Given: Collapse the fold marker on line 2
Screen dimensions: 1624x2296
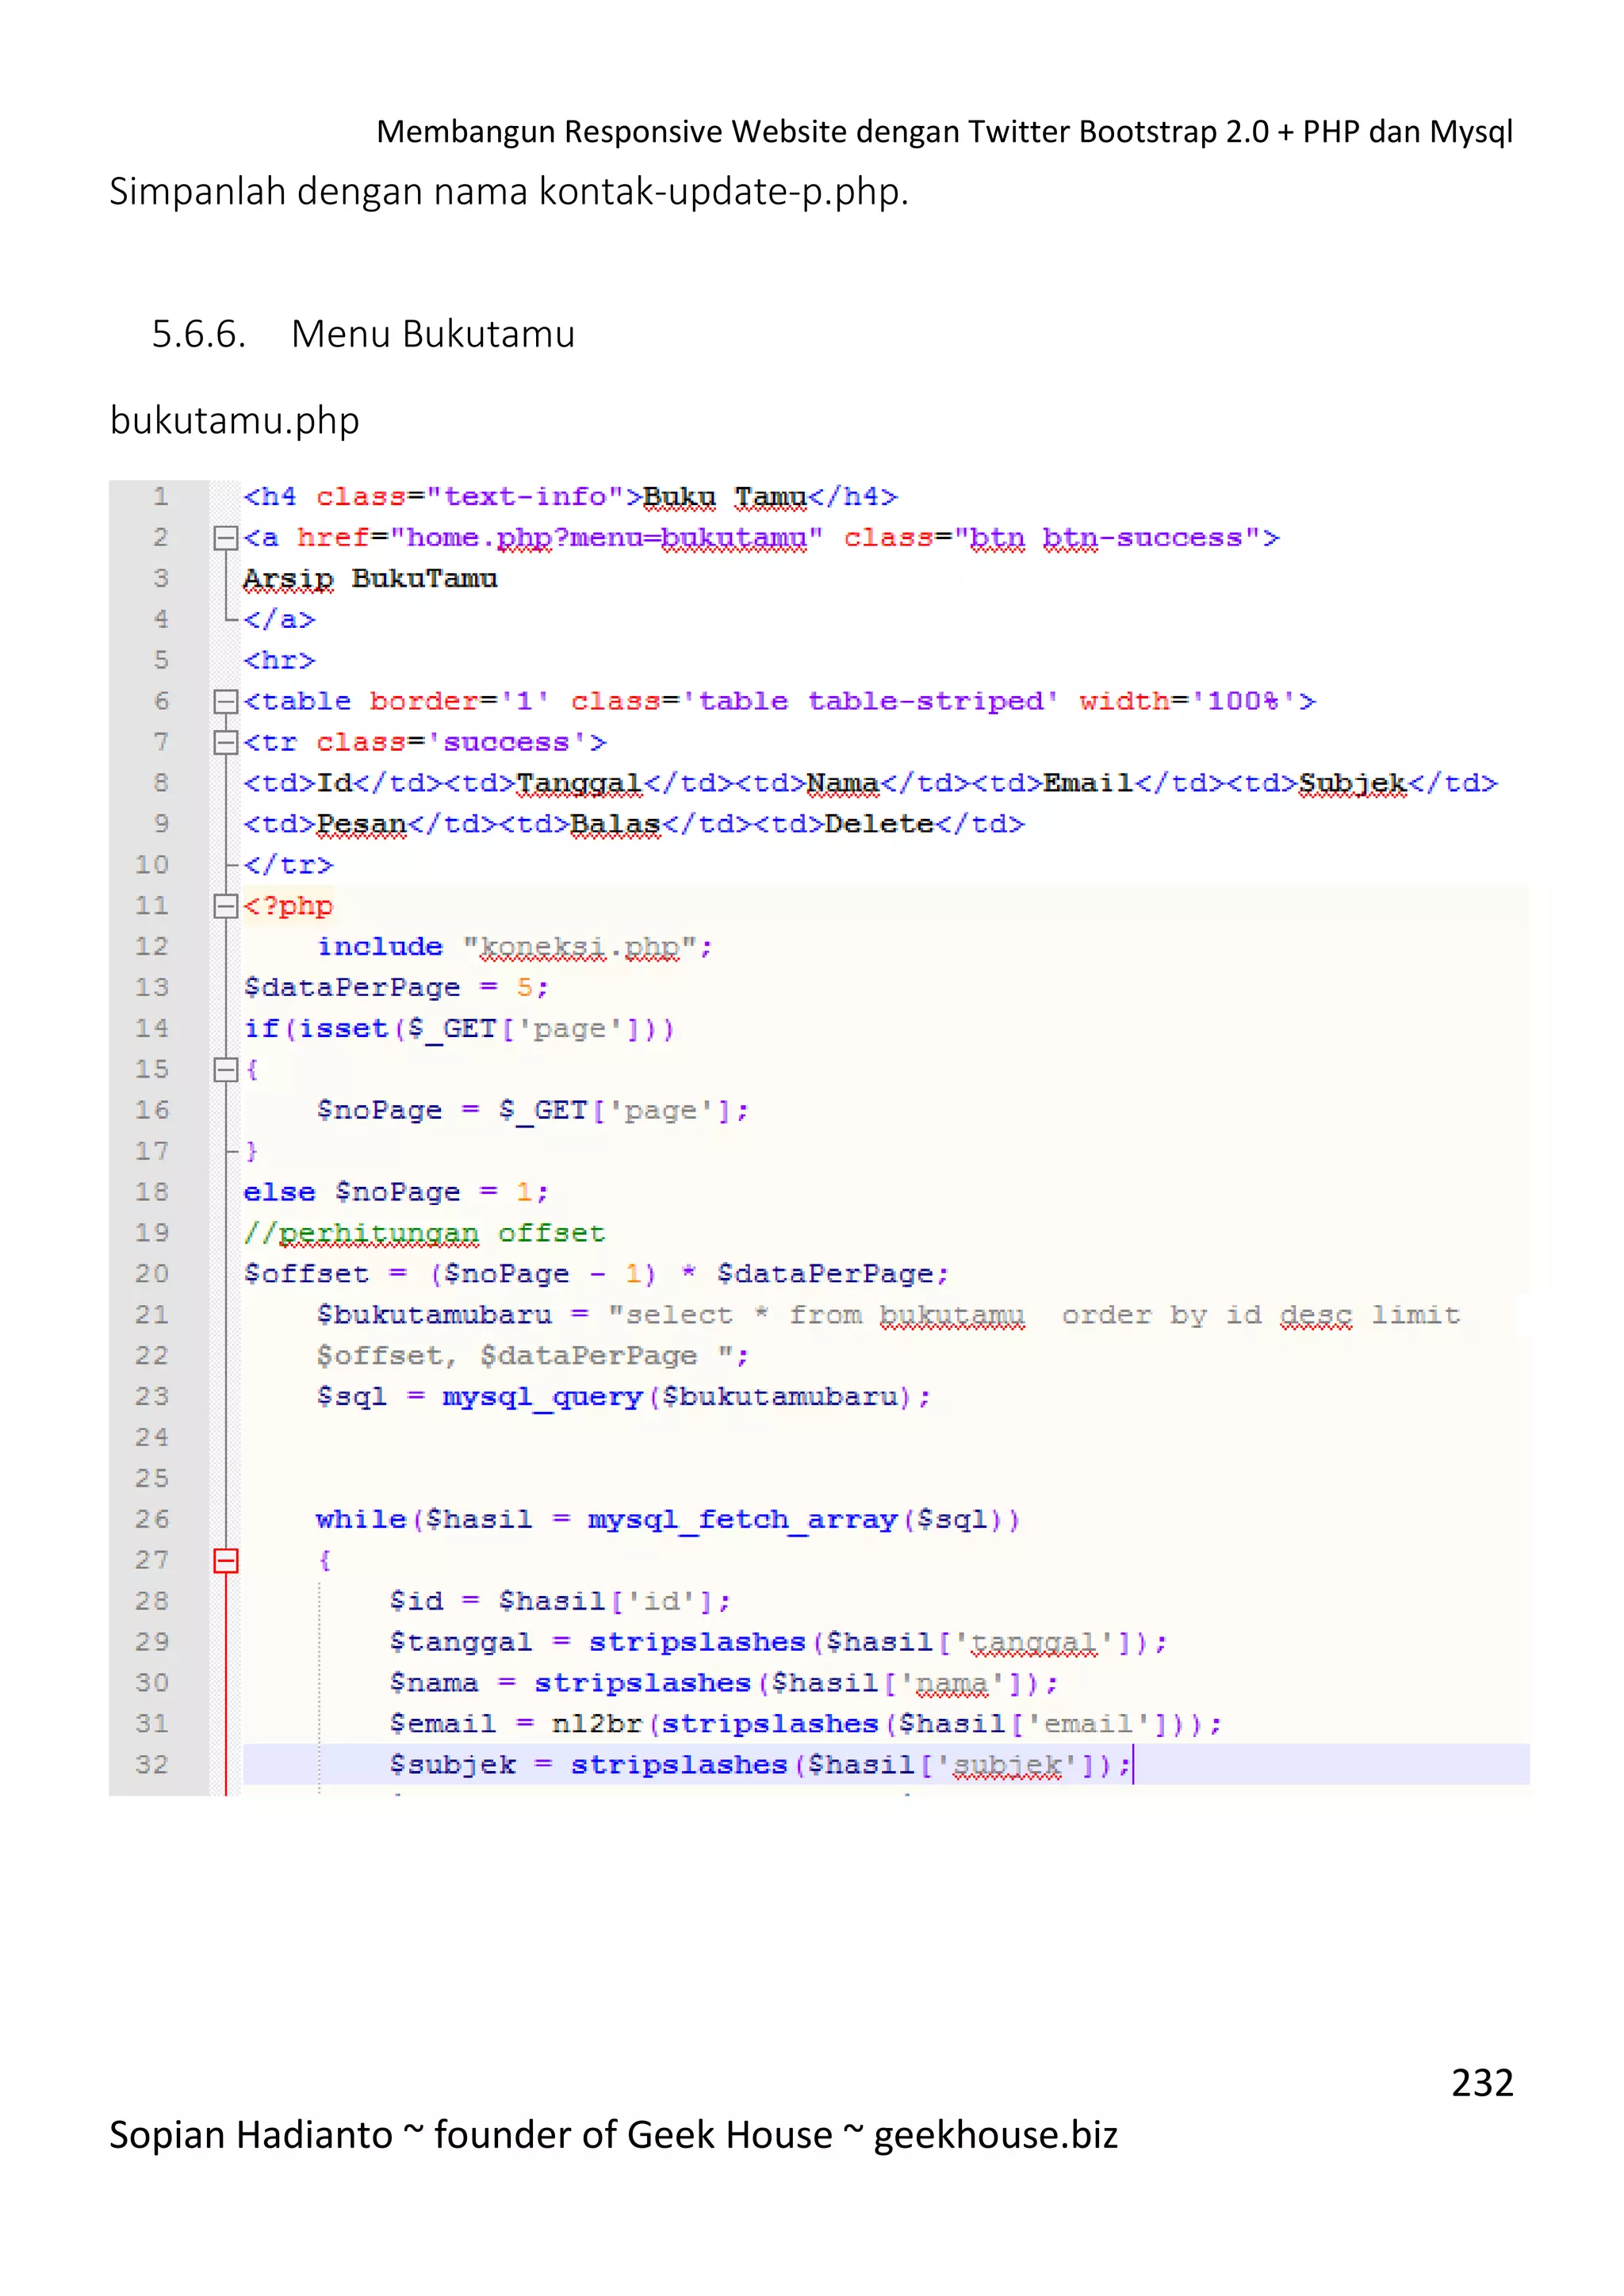Looking at the screenshot, I should tap(226, 538).
